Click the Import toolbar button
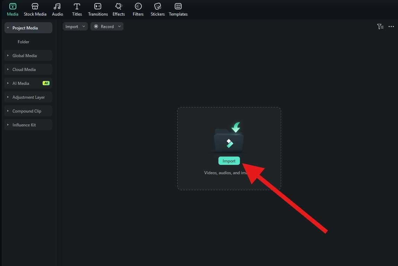The image size is (398, 266). pos(75,26)
